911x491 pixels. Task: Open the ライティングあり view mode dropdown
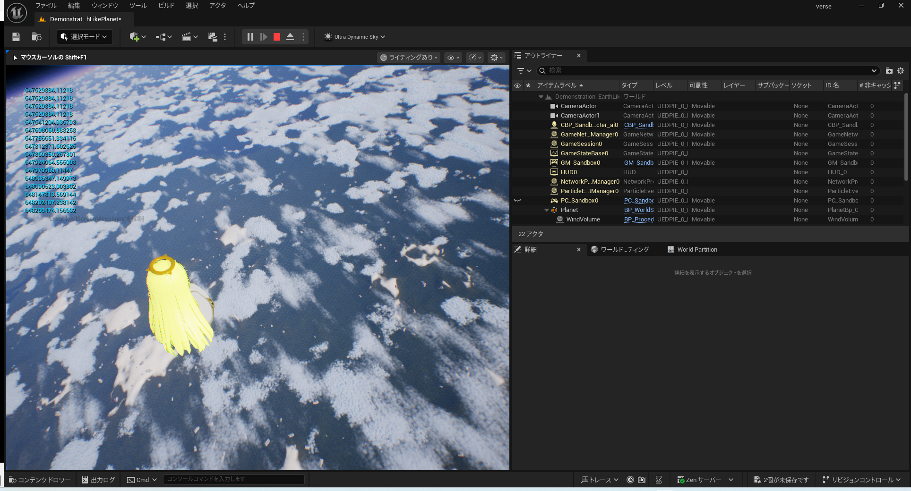409,58
